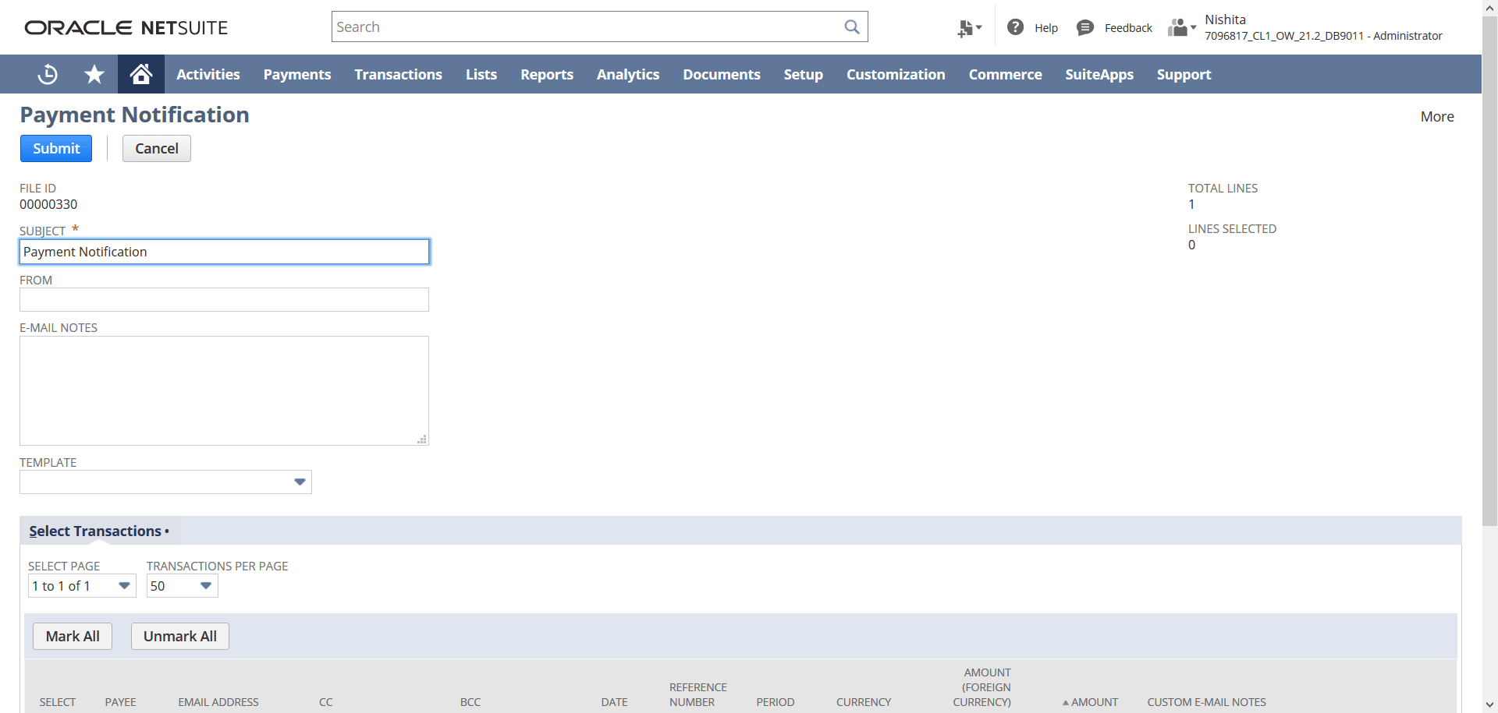
Task: Cancel the payment notification
Action: 157,148
